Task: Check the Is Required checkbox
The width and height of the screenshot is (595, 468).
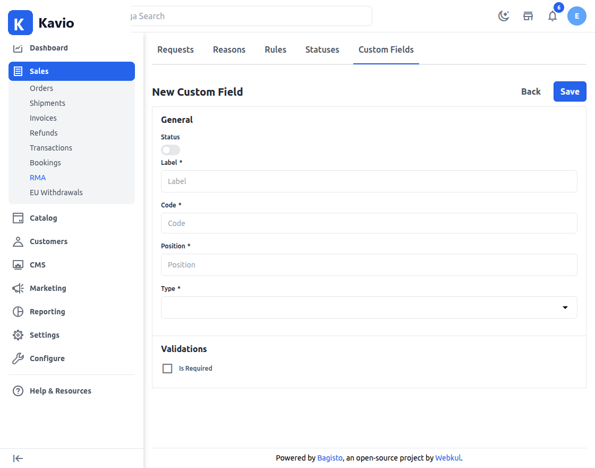Action: 167,369
